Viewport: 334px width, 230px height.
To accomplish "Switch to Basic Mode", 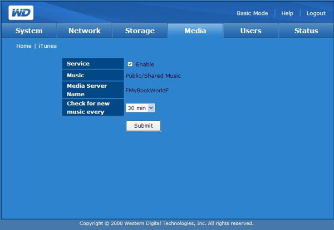I will tap(252, 13).
